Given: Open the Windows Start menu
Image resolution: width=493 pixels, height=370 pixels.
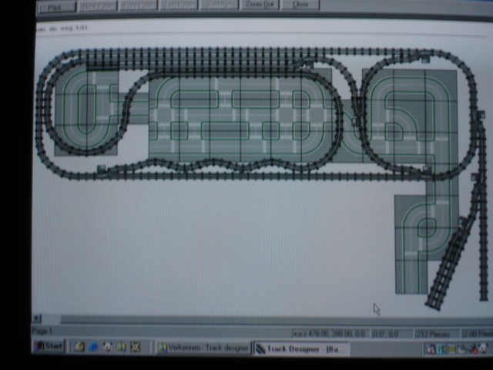Looking at the screenshot, I should (49, 346).
